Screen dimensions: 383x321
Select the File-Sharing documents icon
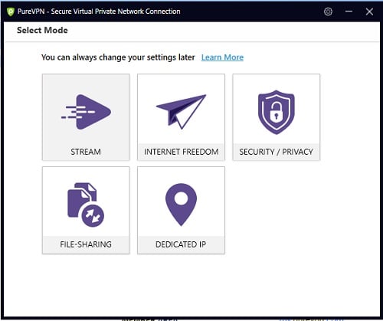click(86, 205)
